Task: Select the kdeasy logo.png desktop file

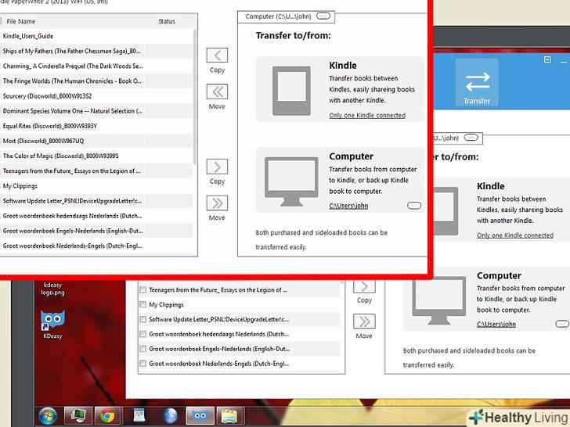Action: 52,289
